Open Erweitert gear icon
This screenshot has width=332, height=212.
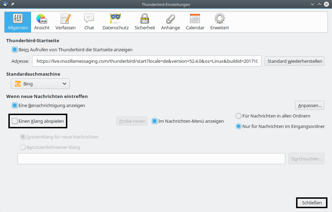point(219,22)
